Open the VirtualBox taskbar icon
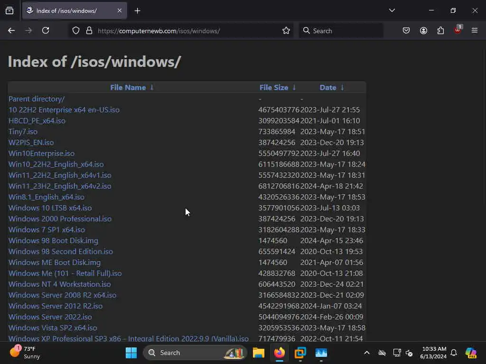This screenshot has height=364, width=486. [300, 353]
